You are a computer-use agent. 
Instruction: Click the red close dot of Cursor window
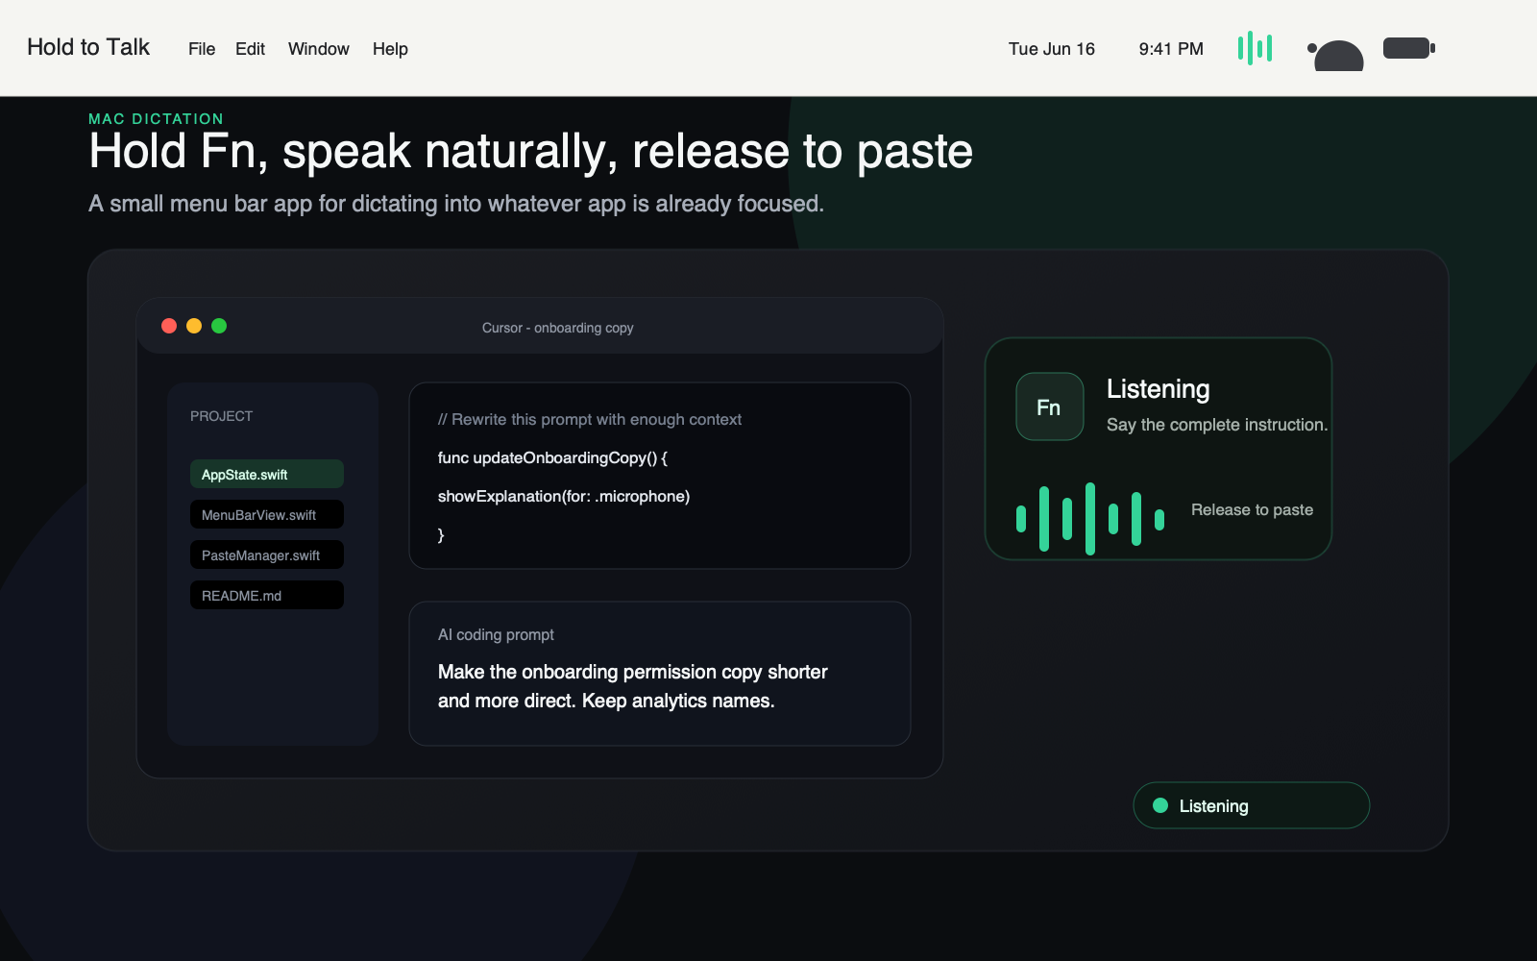tap(169, 326)
